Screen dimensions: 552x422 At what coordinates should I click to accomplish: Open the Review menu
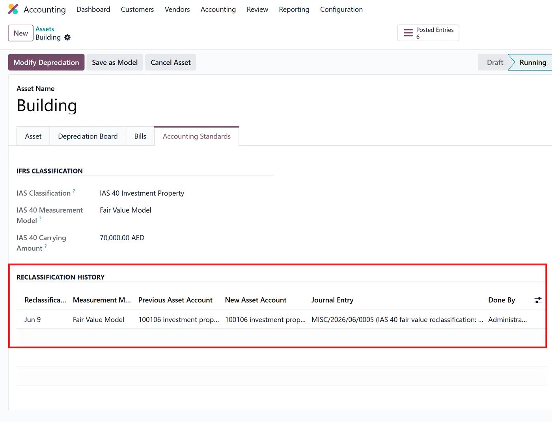(257, 9)
